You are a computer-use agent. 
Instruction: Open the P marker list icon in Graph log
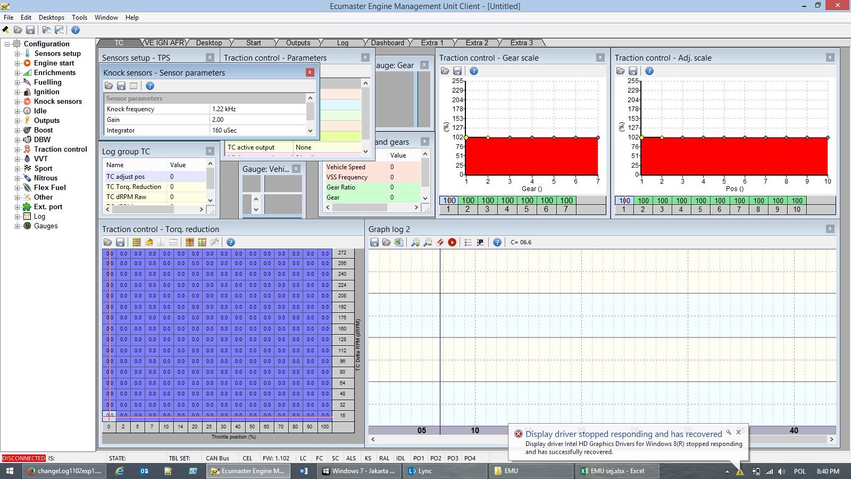pyautogui.click(x=480, y=242)
